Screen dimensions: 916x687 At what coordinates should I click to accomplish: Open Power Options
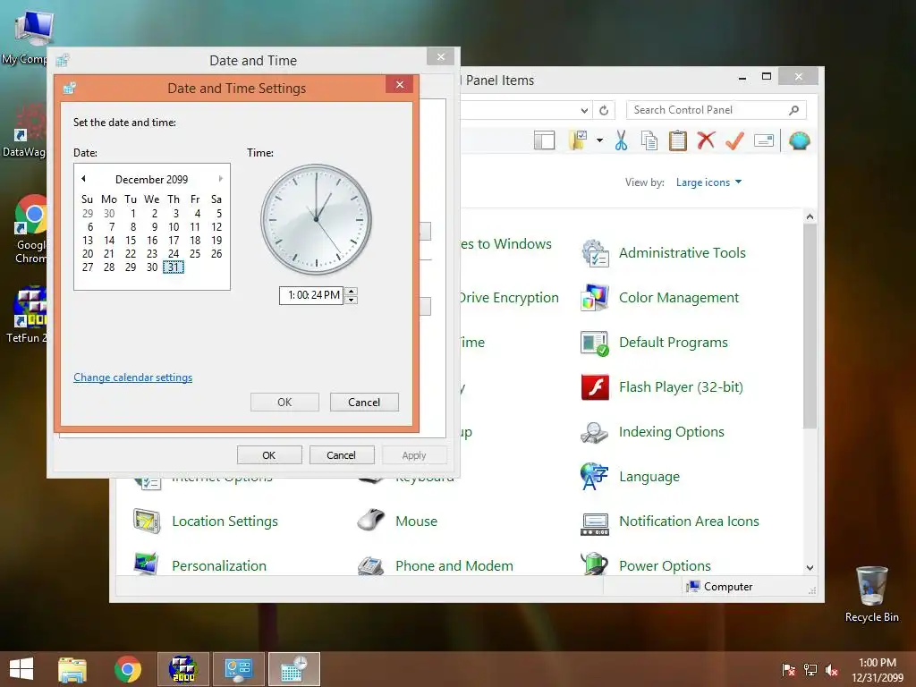coord(646,564)
